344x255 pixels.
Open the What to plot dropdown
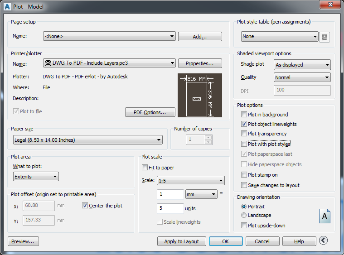point(36,177)
